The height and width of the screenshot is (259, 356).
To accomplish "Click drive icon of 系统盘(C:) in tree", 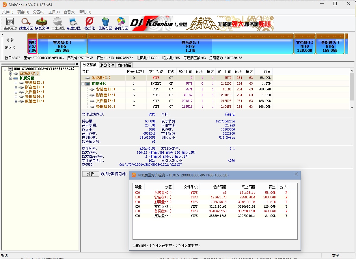I will (16, 73).
